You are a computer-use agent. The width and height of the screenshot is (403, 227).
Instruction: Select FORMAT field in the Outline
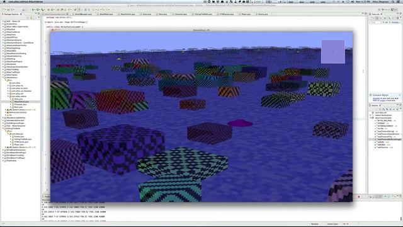pos(381,124)
